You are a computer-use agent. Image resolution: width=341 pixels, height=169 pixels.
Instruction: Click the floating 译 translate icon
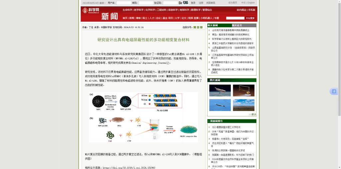tap(334, 91)
